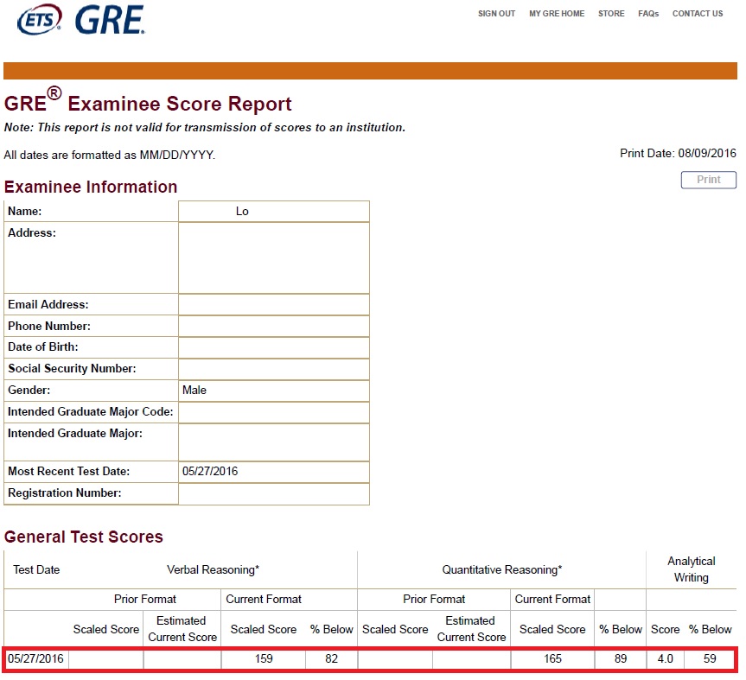This screenshot has height=680, width=746.
Task: Click the Verbal % Below value 82
Action: pos(331,658)
